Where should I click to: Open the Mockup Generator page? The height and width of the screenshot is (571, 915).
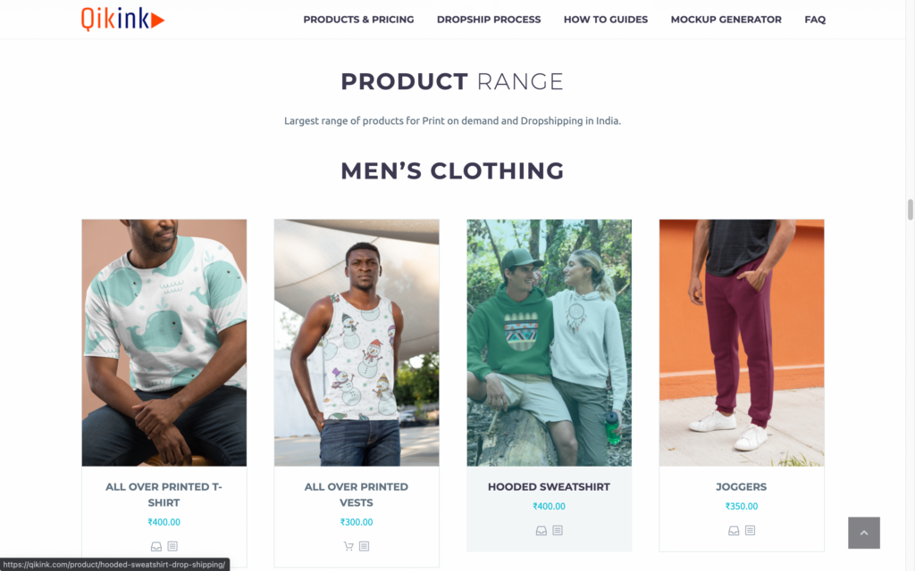(x=726, y=20)
